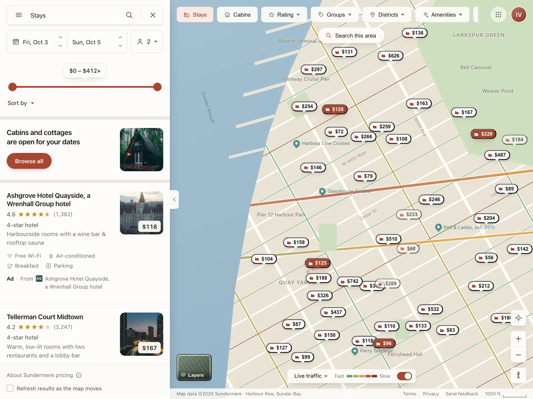Open the Terms link
Screen dimensions: 533x399
point(410,394)
